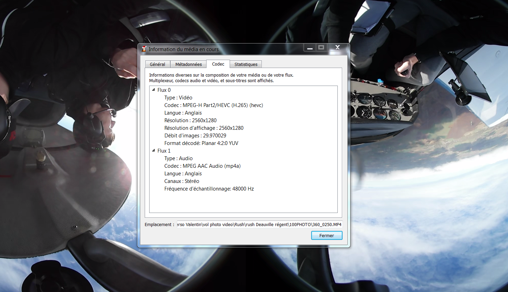Viewport: 508px width, 292px height.
Task: Minimize the media information window
Action: coord(310,48)
